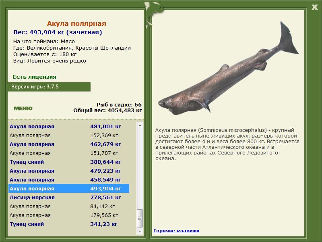Click the Рыб в садке: 66 text
322x242 pixels.
click(119, 104)
